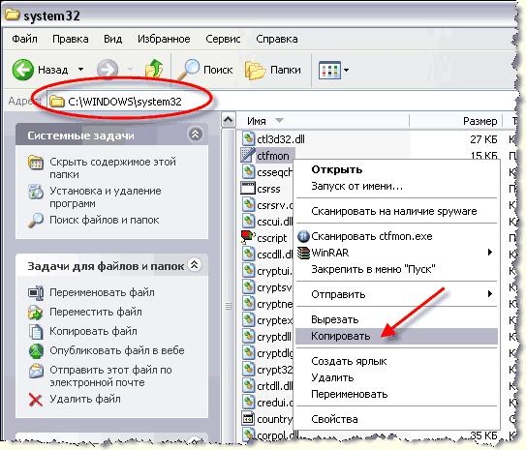Click the Скрыть содержимое folder icon
This screenshot has height=450, width=526.
[36, 163]
